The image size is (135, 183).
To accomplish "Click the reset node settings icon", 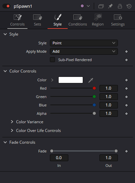I will click(129, 6).
